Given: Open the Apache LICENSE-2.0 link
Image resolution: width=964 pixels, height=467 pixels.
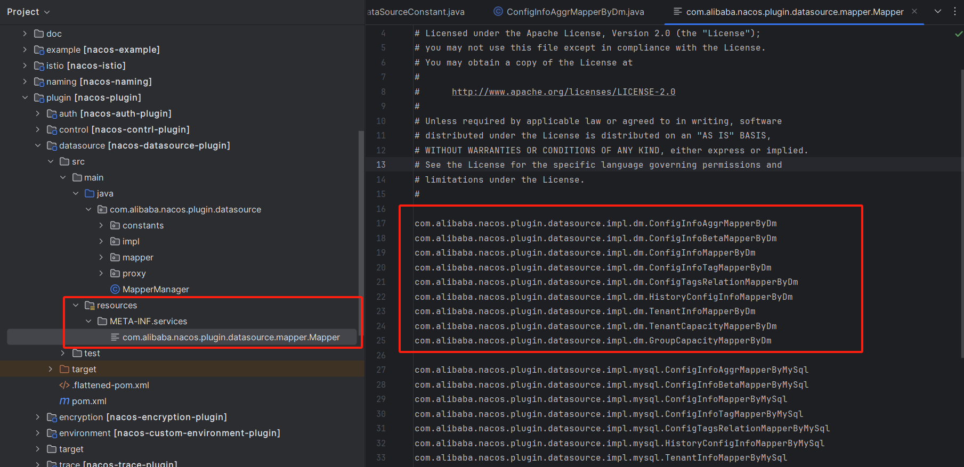Looking at the screenshot, I should tap(563, 92).
